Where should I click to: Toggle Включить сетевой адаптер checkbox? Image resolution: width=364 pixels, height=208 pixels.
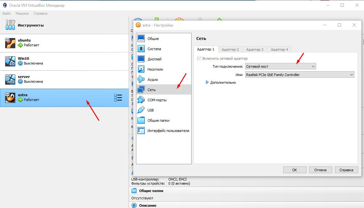(199, 58)
